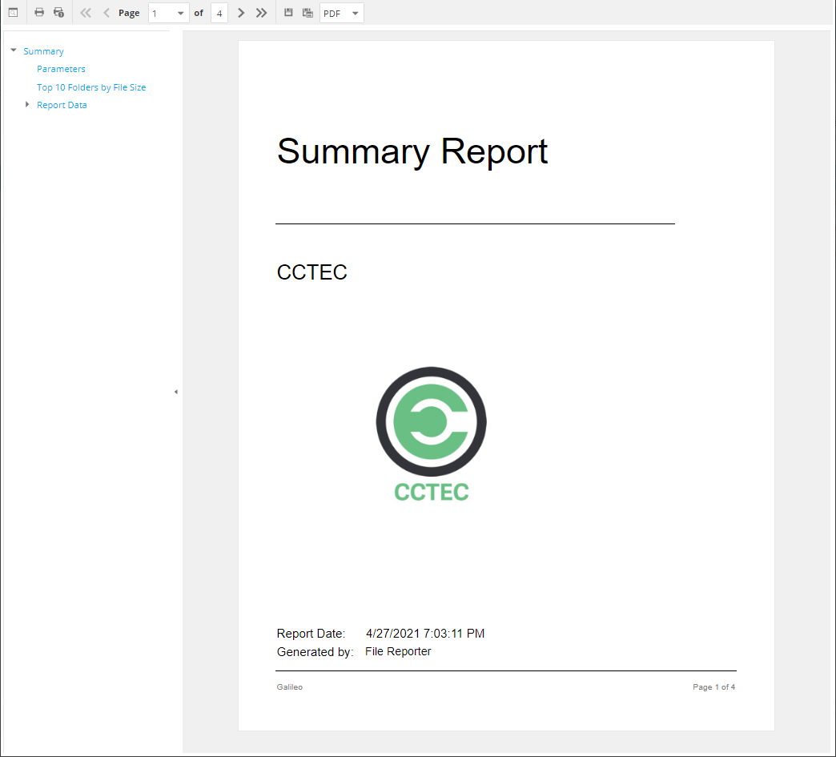Select Summary in the document map
The height and width of the screenshot is (757, 836).
tap(43, 51)
